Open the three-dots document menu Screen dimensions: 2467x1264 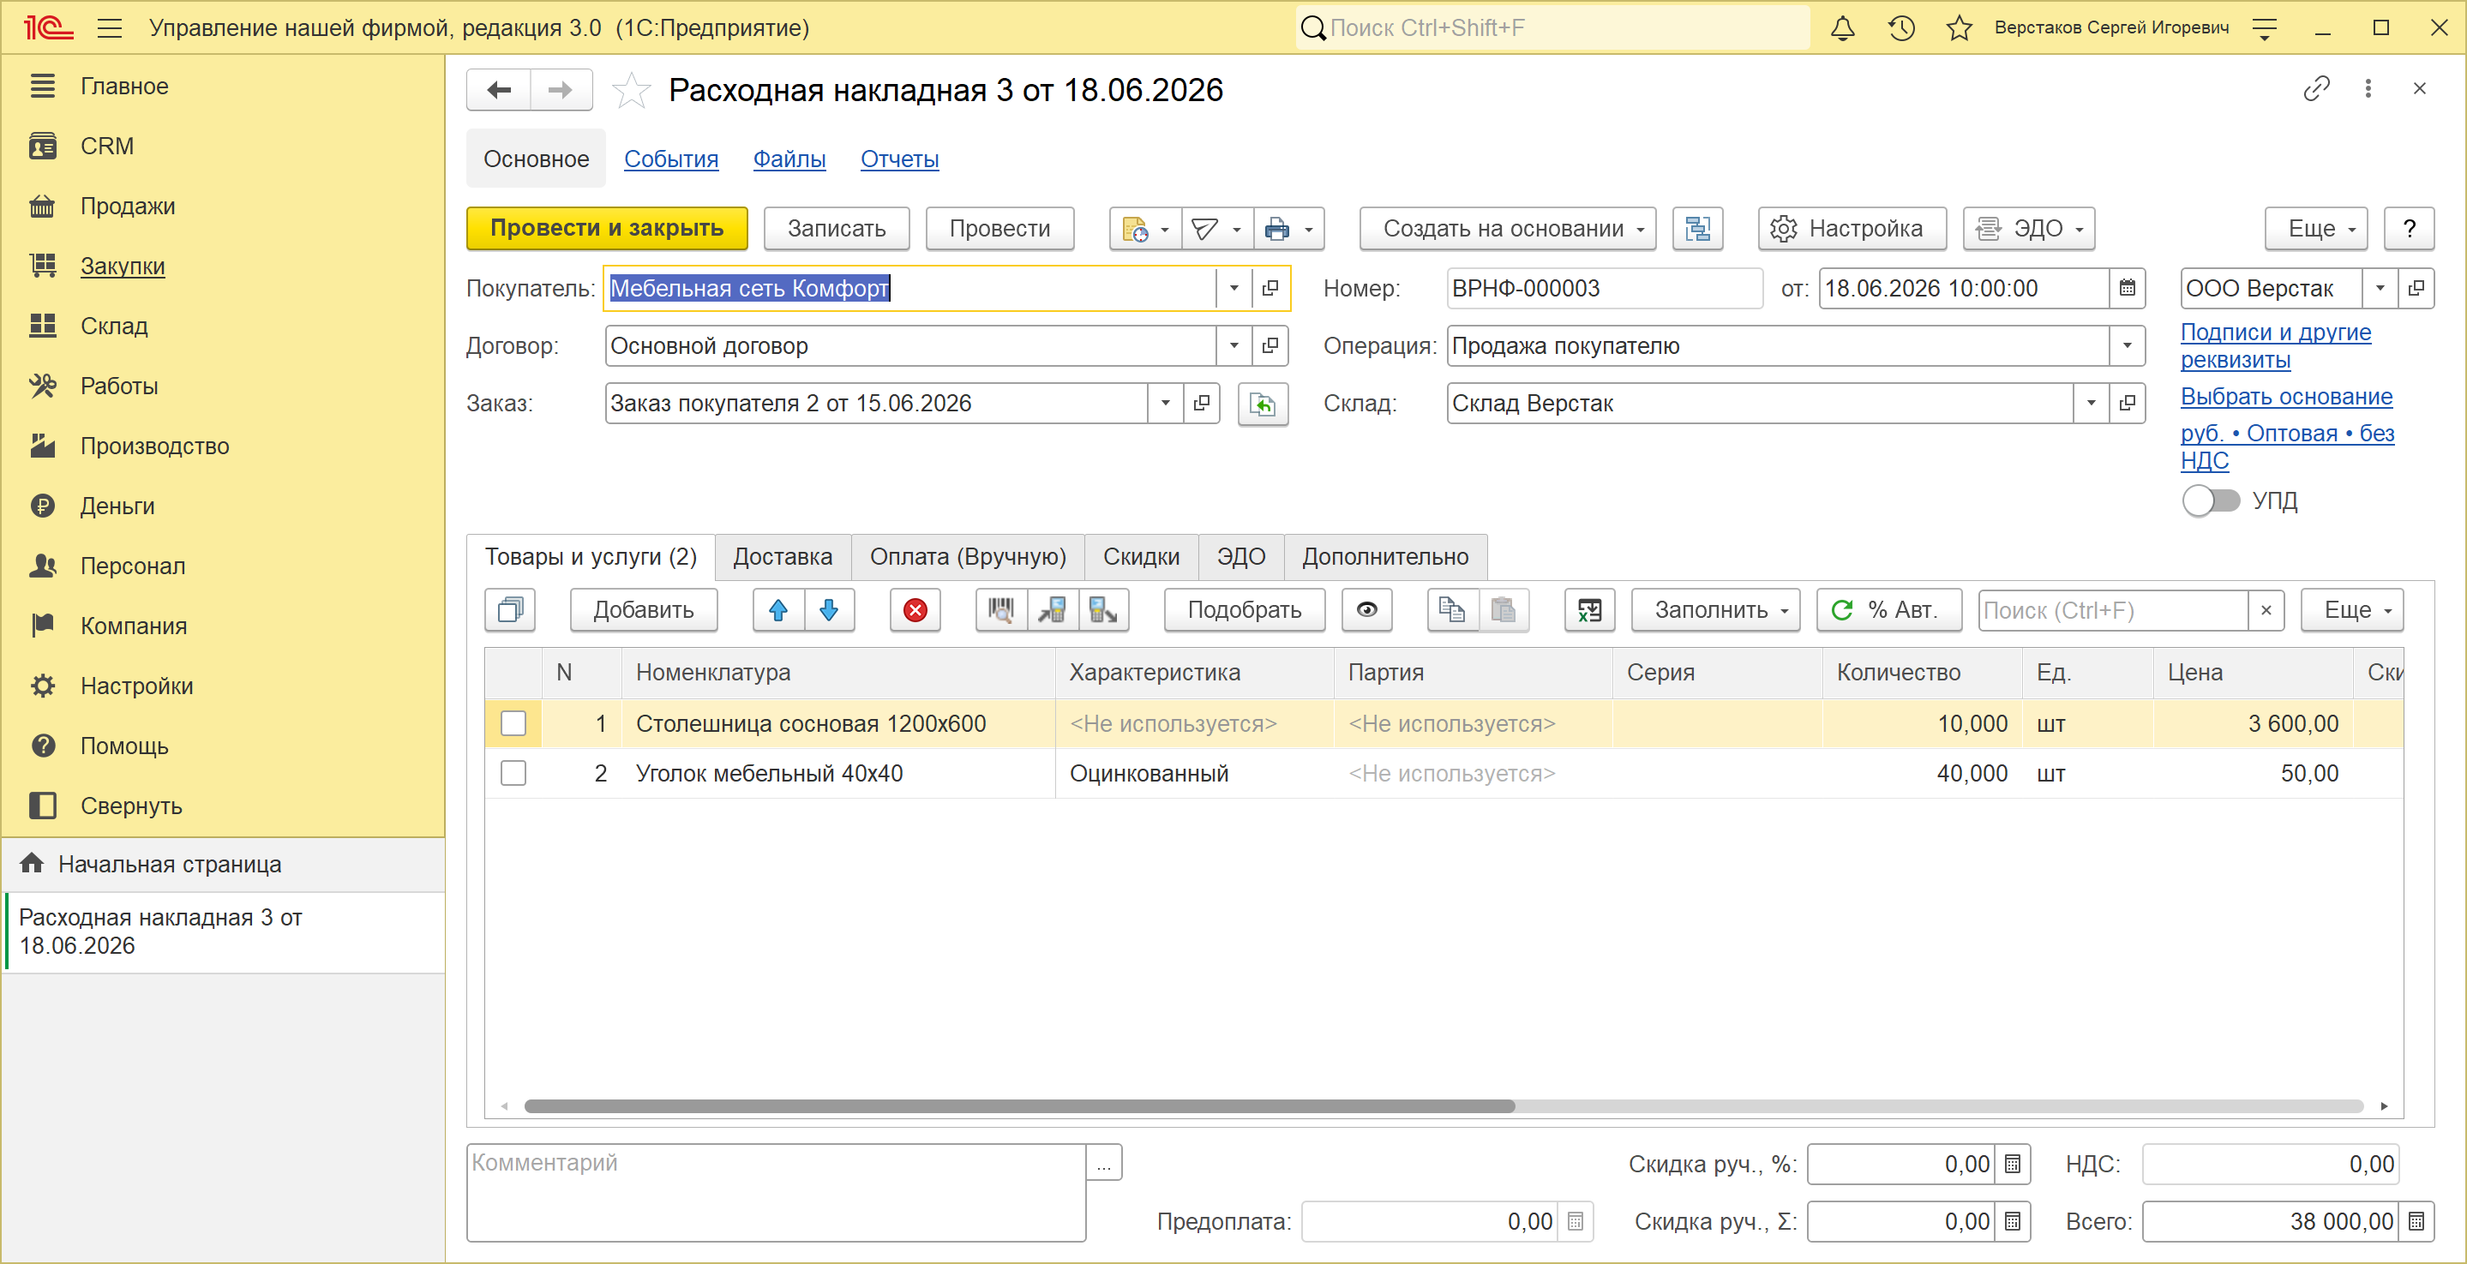click(x=2368, y=89)
